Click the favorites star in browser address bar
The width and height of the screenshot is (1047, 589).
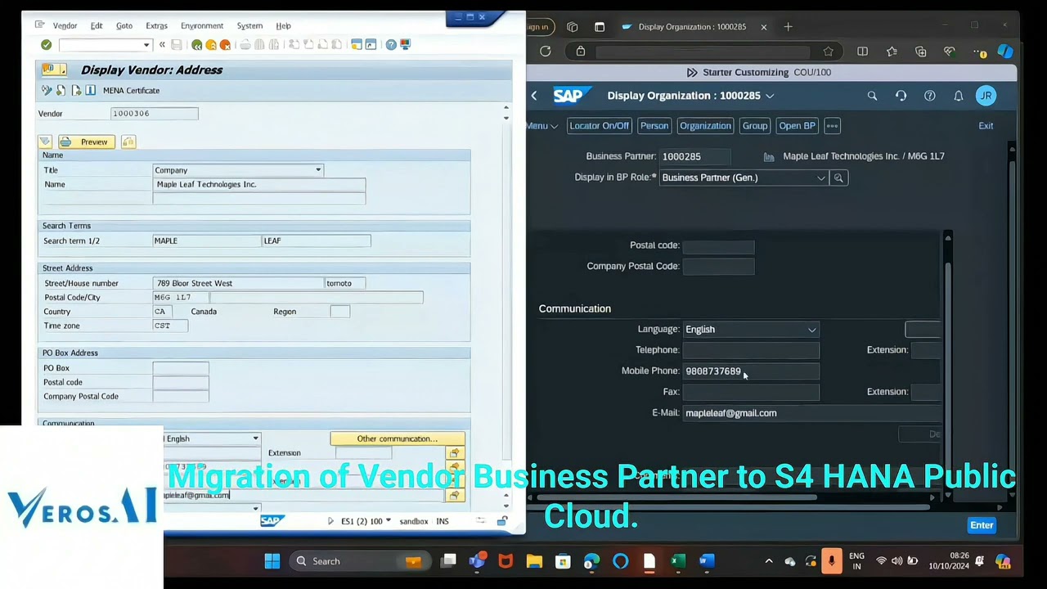click(x=829, y=51)
